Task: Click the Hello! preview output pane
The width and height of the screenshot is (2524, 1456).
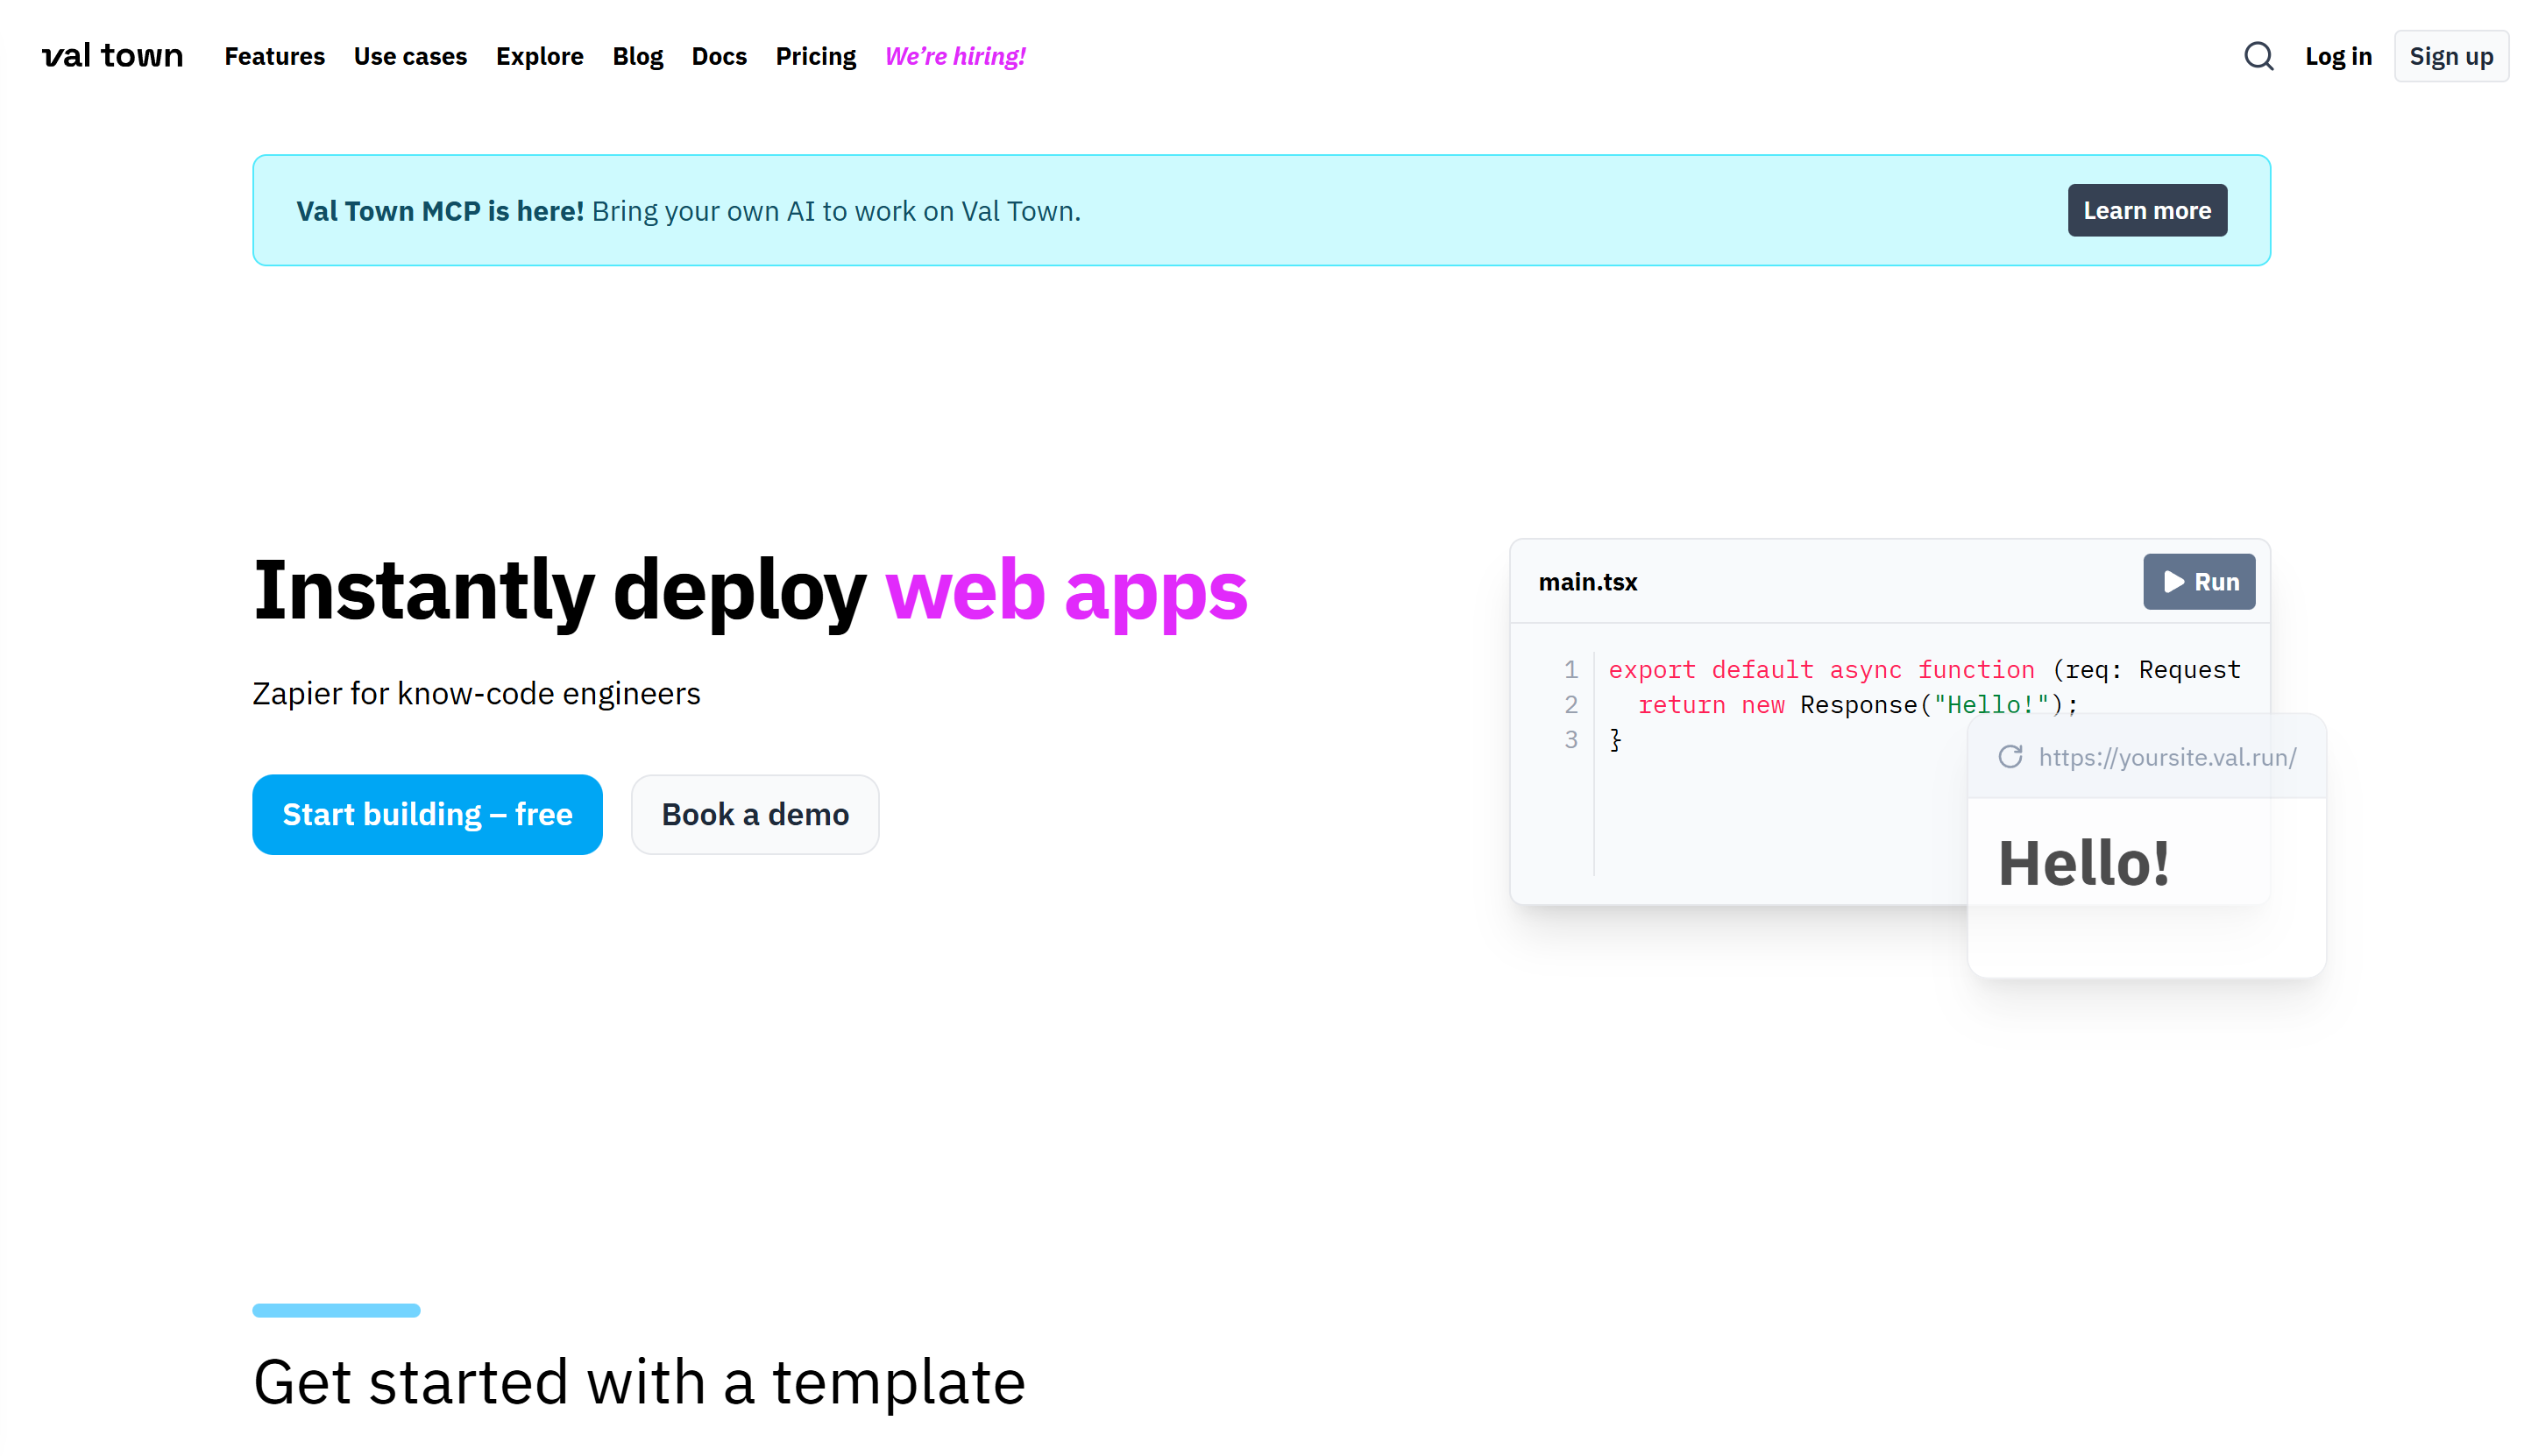Action: click(2145, 880)
